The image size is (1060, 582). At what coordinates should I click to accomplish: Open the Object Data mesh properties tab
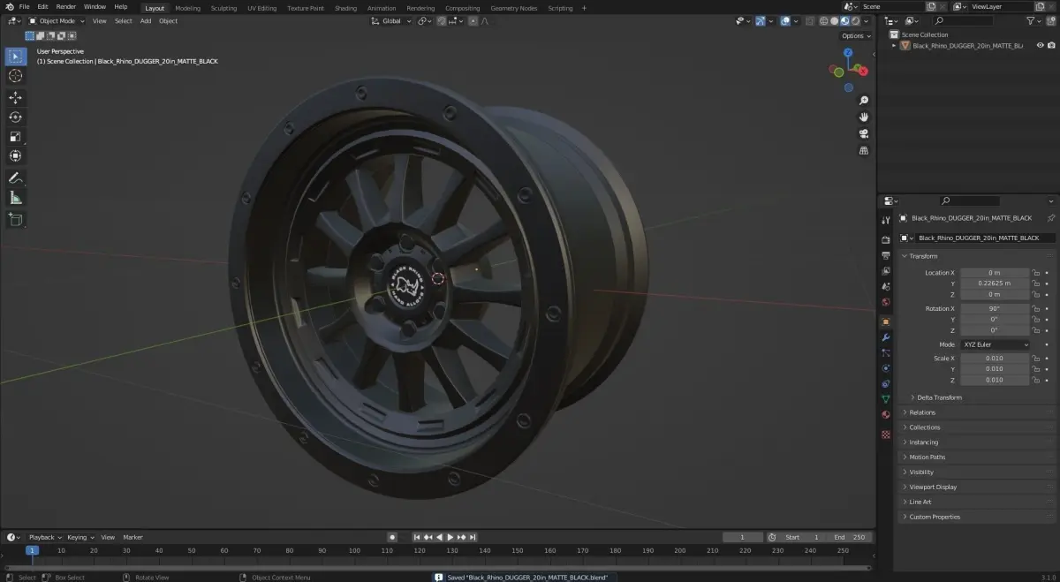pyautogui.click(x=886, y=399)
